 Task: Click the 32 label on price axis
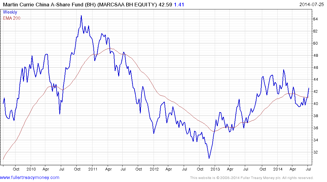[x=315, y=152]
